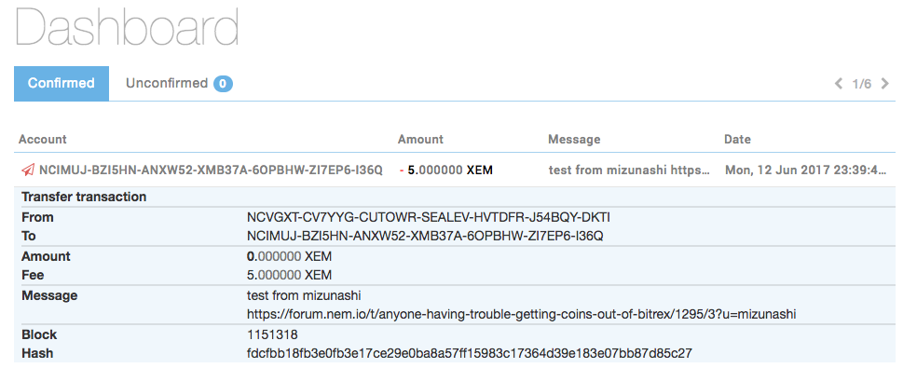Click the block number 1151318
This screenshot has width=917, height=368.
(x=272, y=334)
